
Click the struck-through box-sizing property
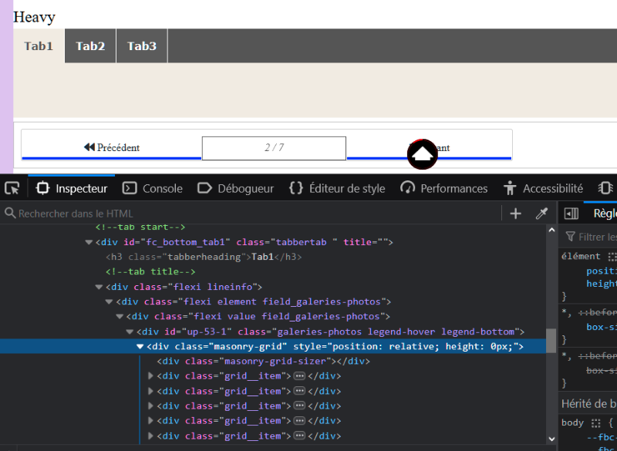tap(602, 370)
